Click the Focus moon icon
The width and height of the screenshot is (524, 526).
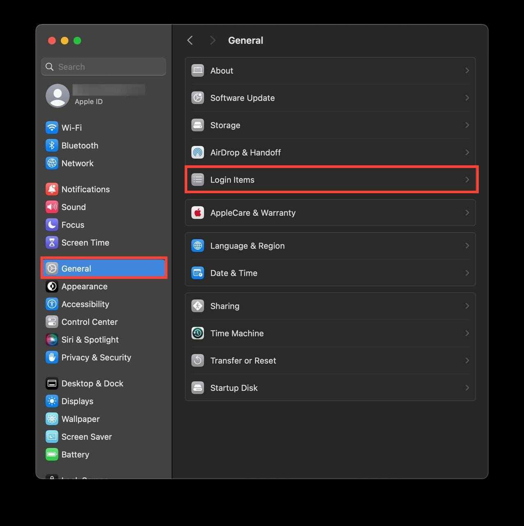coord(52,225)
